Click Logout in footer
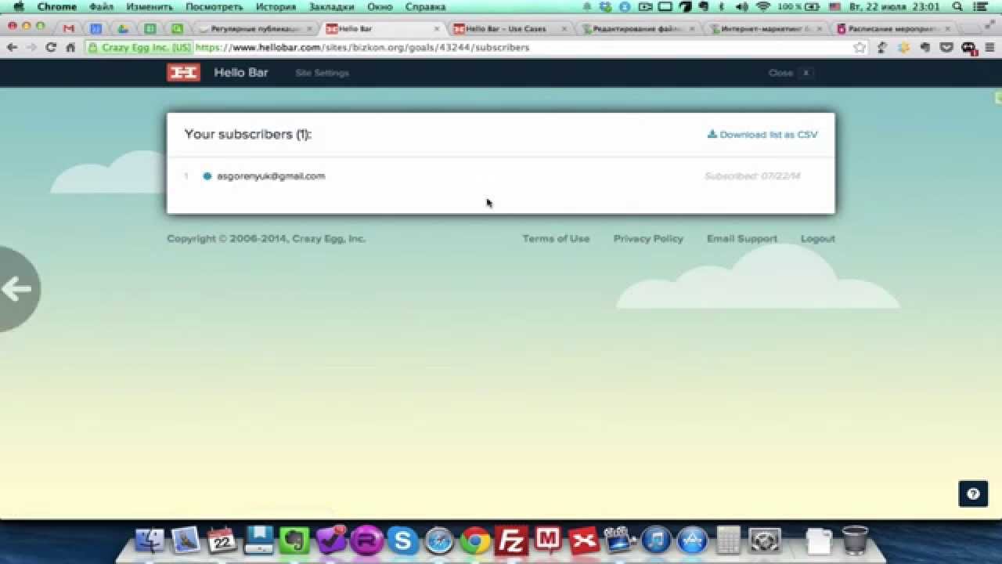Screen dimensions: 1002x564 (x=818, y=239)
